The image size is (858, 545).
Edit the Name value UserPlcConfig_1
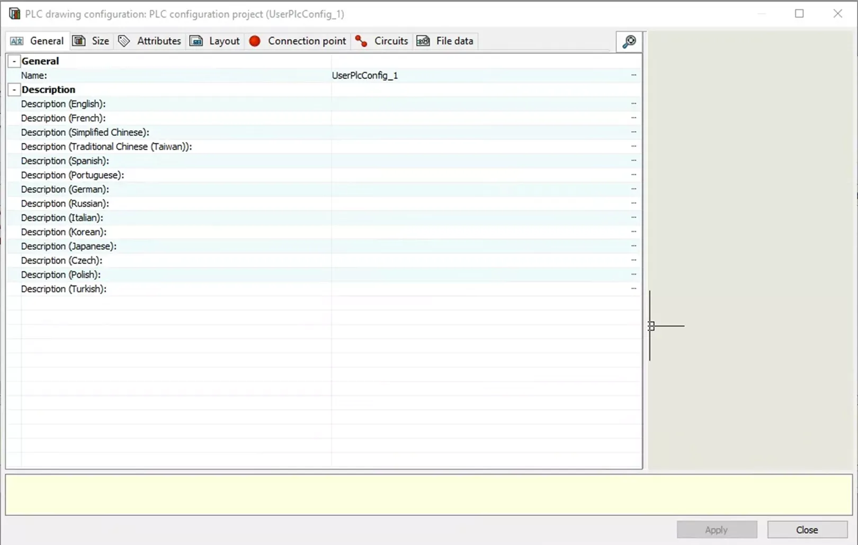365,76
